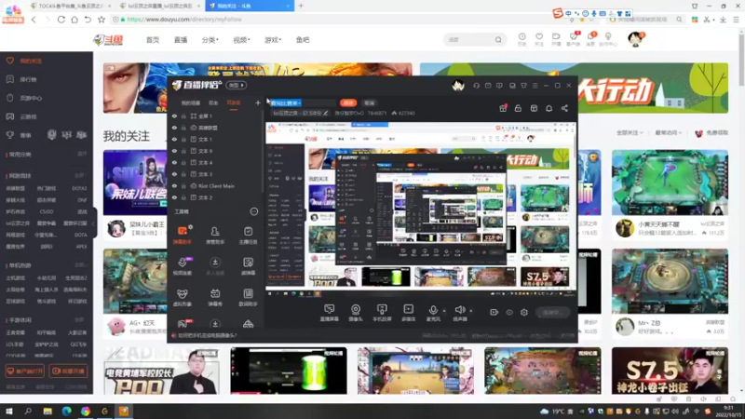Open 主播任务 tool in toolbox
The image size is (745, 419).
click(248, 236)
